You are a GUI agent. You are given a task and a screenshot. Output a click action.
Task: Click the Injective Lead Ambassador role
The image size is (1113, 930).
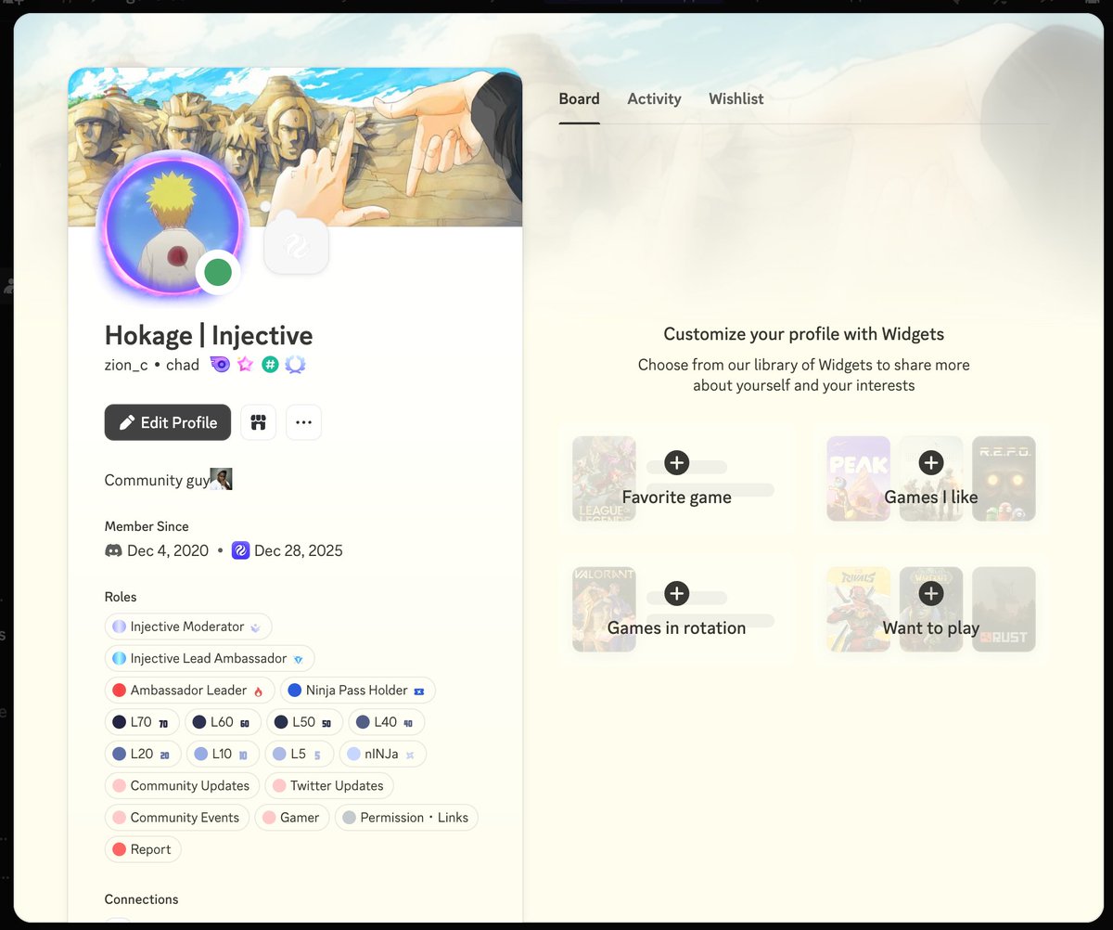[x=210, y=658]
